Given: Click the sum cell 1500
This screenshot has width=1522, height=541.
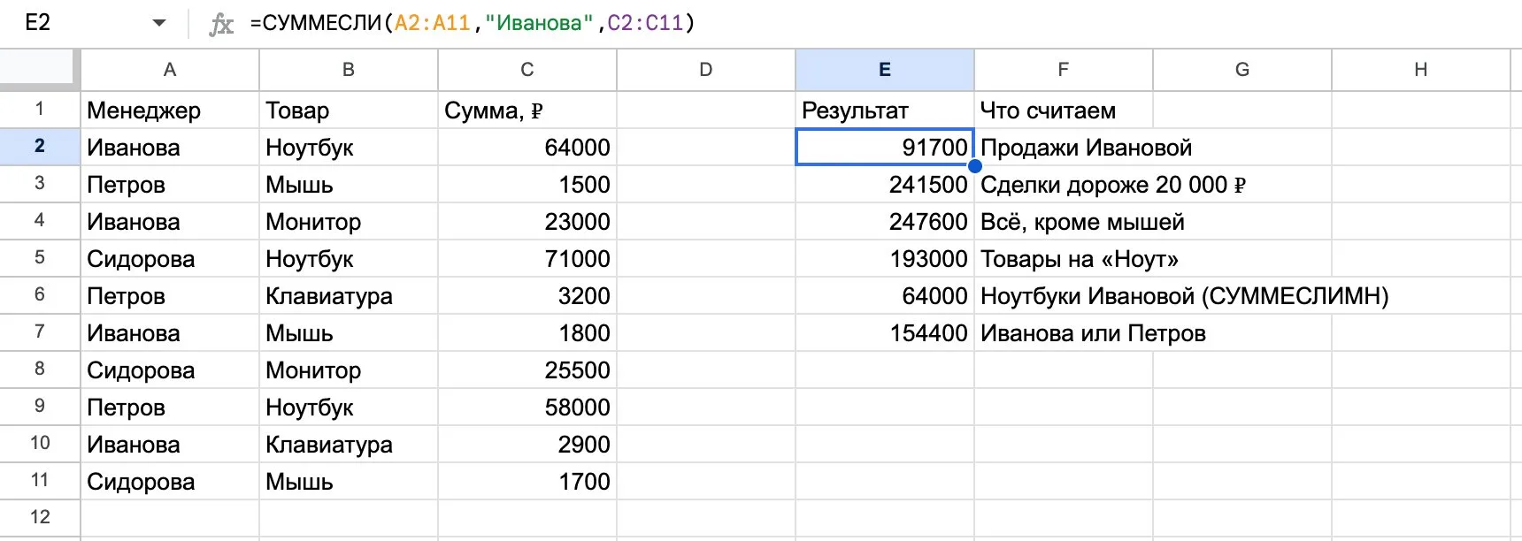Looking at the screenshot, I should [x=527, y=185].
